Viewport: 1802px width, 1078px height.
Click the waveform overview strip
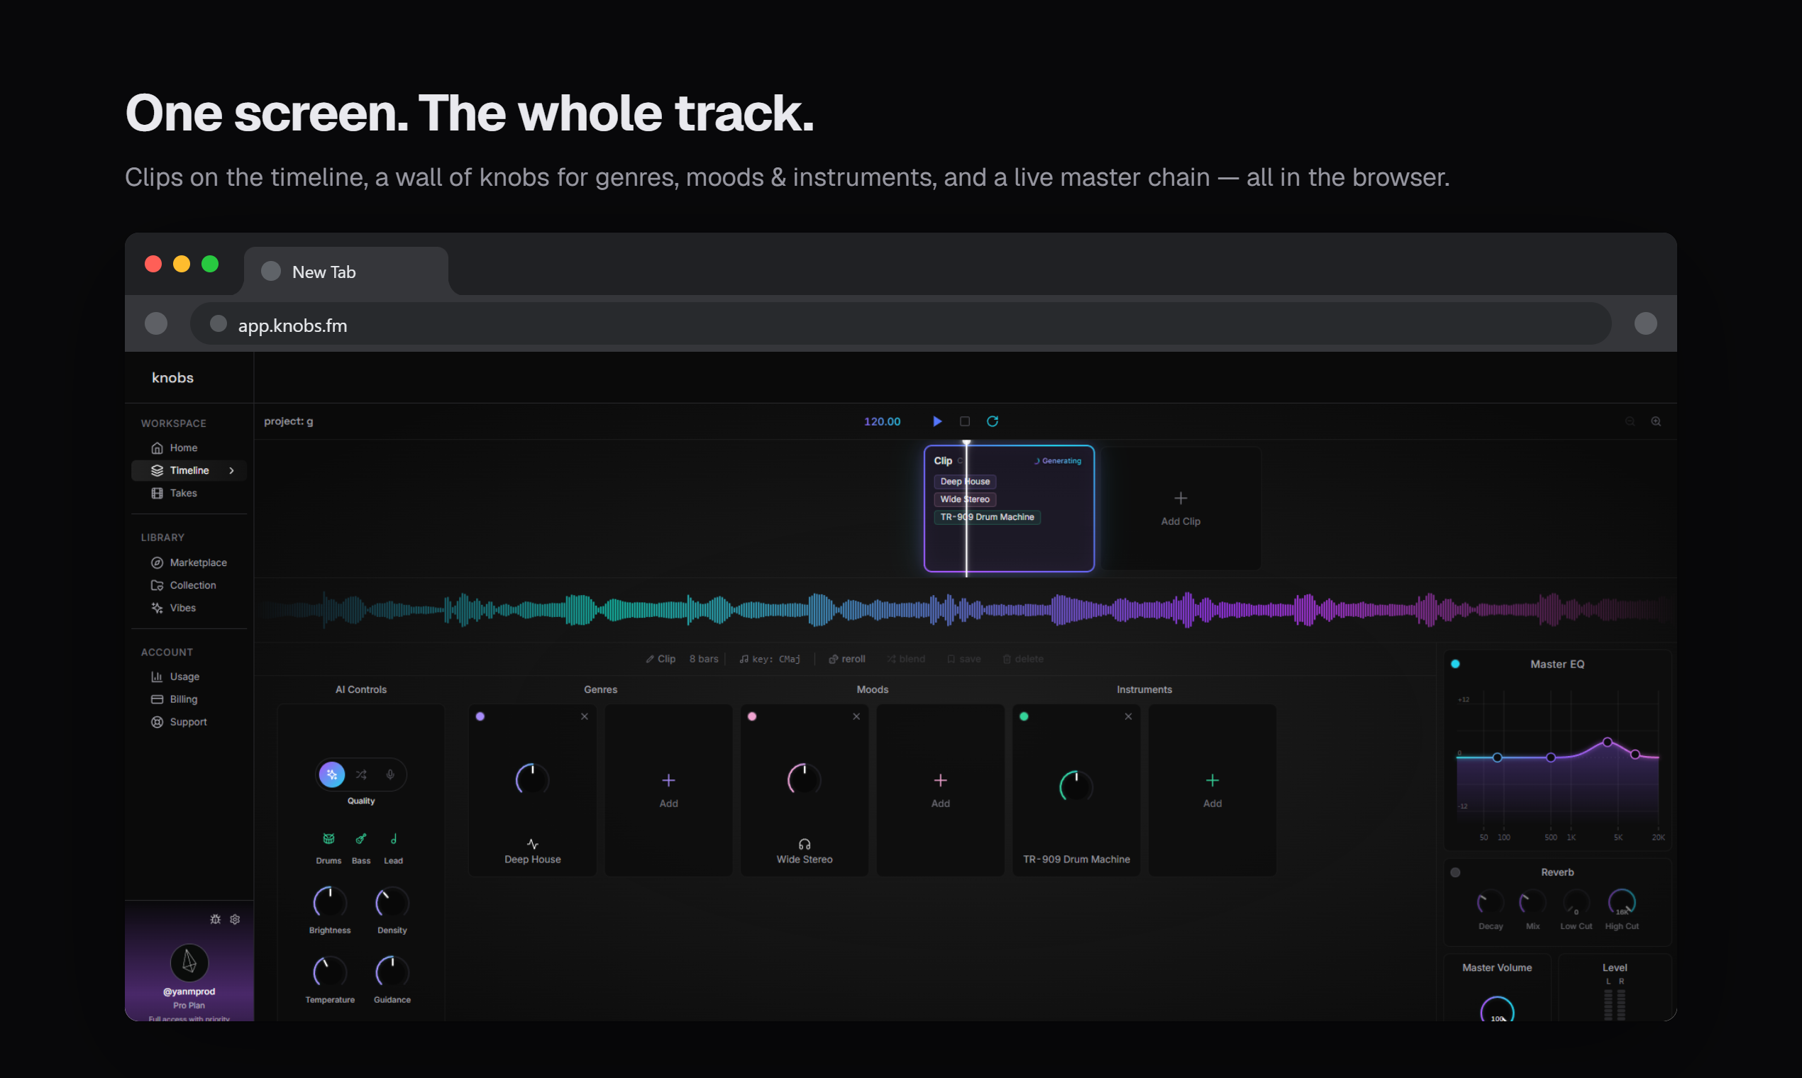(x=965, y=610)
